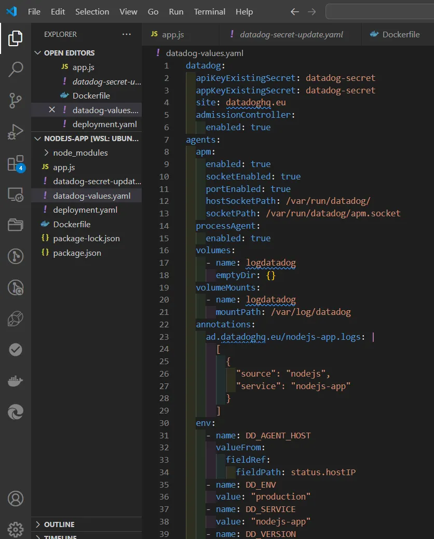Image resolution: width=434 pixels, height=539 pixels.
Task: Open the Git Graph circular icon
Action: 16,256
